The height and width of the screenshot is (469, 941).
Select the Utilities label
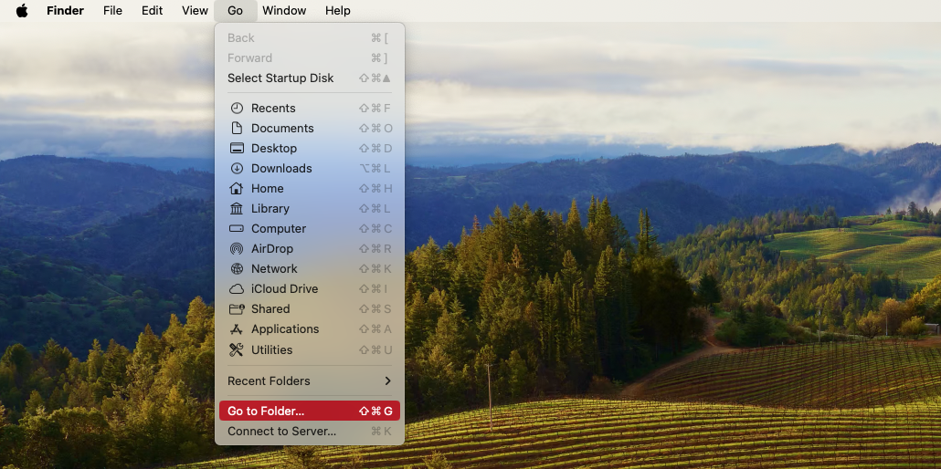(x=272, y=349)
